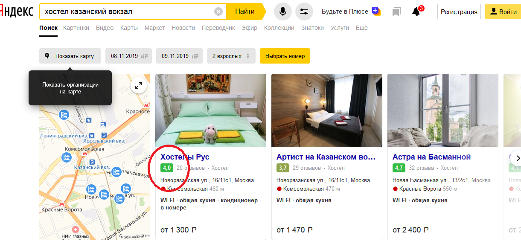Open the bookmarks collections icon
This screenshot has height=244, width=521.
396,12
